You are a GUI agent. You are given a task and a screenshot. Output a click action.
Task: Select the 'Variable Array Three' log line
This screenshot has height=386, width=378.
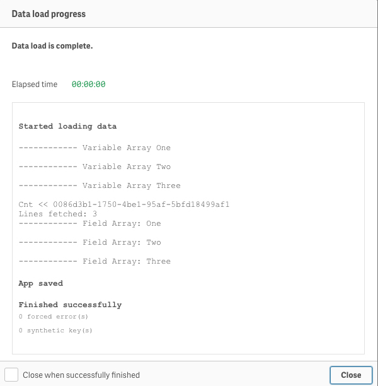point(100,185)
